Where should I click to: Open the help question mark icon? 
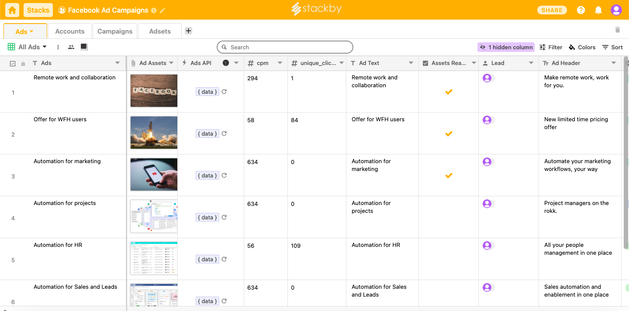click(x=581, y=10)
